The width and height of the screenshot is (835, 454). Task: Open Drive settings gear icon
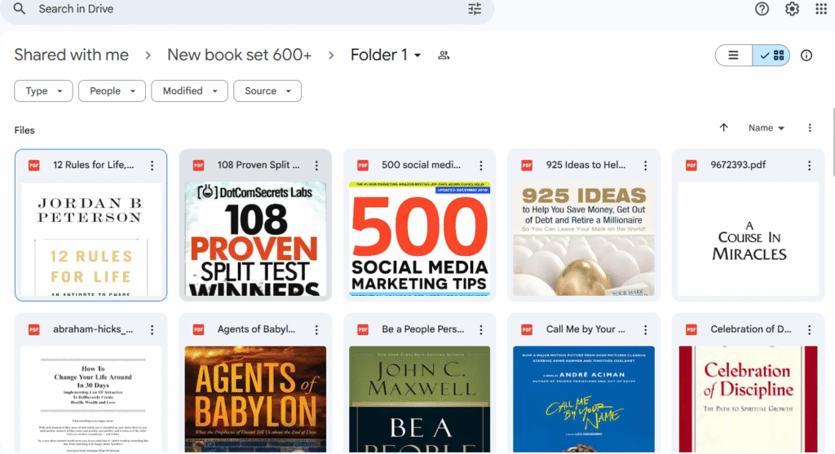792,9
